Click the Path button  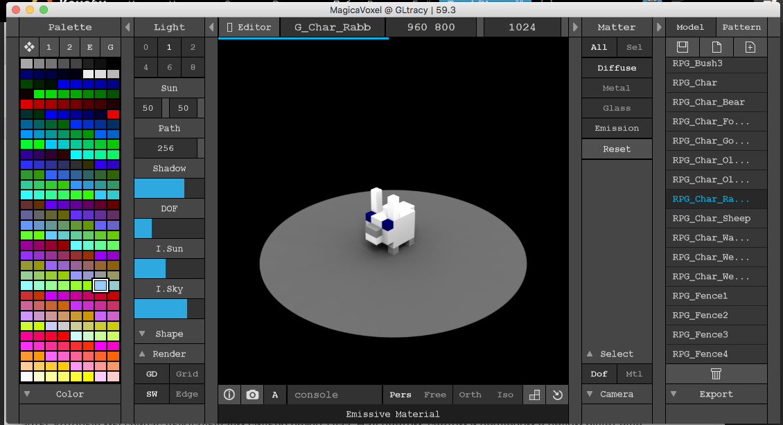click(x=169, y=128)
